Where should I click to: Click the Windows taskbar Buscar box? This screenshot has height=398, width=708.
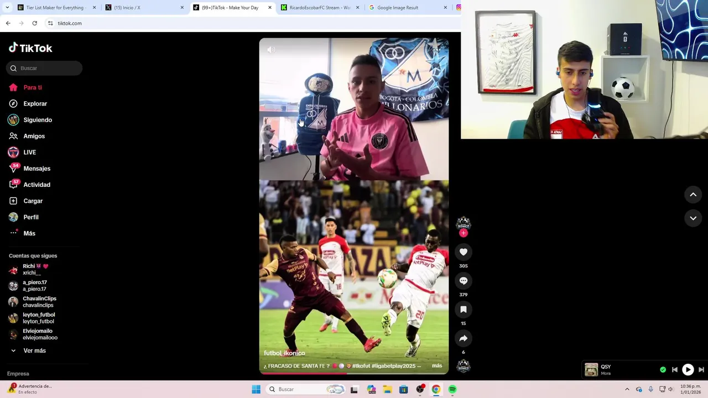(x=304, y=389)
